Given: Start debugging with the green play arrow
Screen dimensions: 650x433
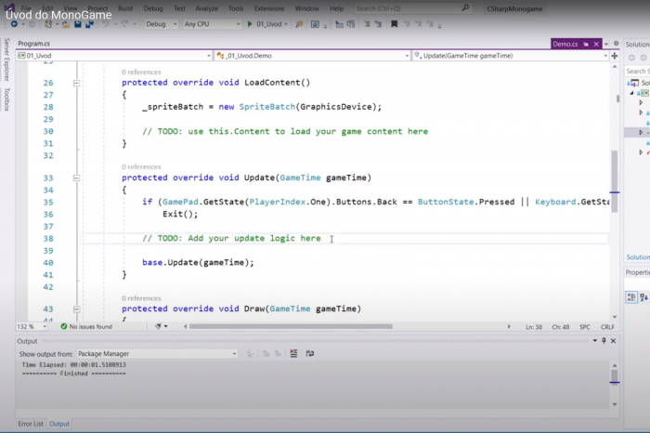Looking at the screenshot, I should (x=250, y=24).
